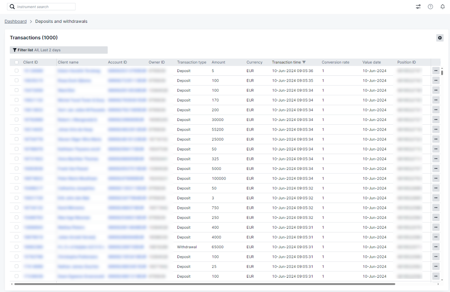Screen dimensions: 450x292
Task: Expand the Filter list bar
Action: coord(59,50)
